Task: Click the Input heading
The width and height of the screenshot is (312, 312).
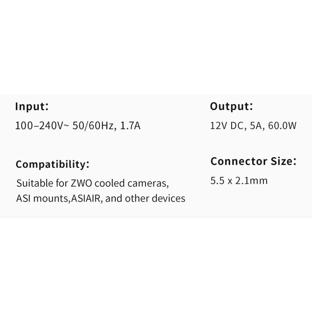Action: 32,106
